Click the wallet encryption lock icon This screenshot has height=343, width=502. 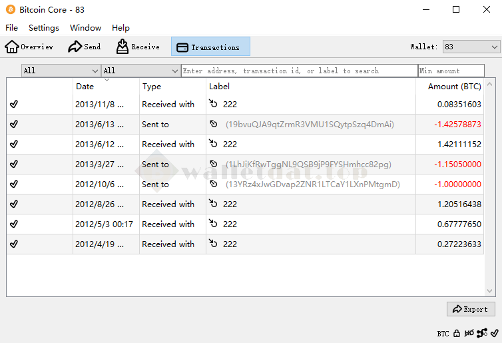pyautogui.click(x=457, y=333)
